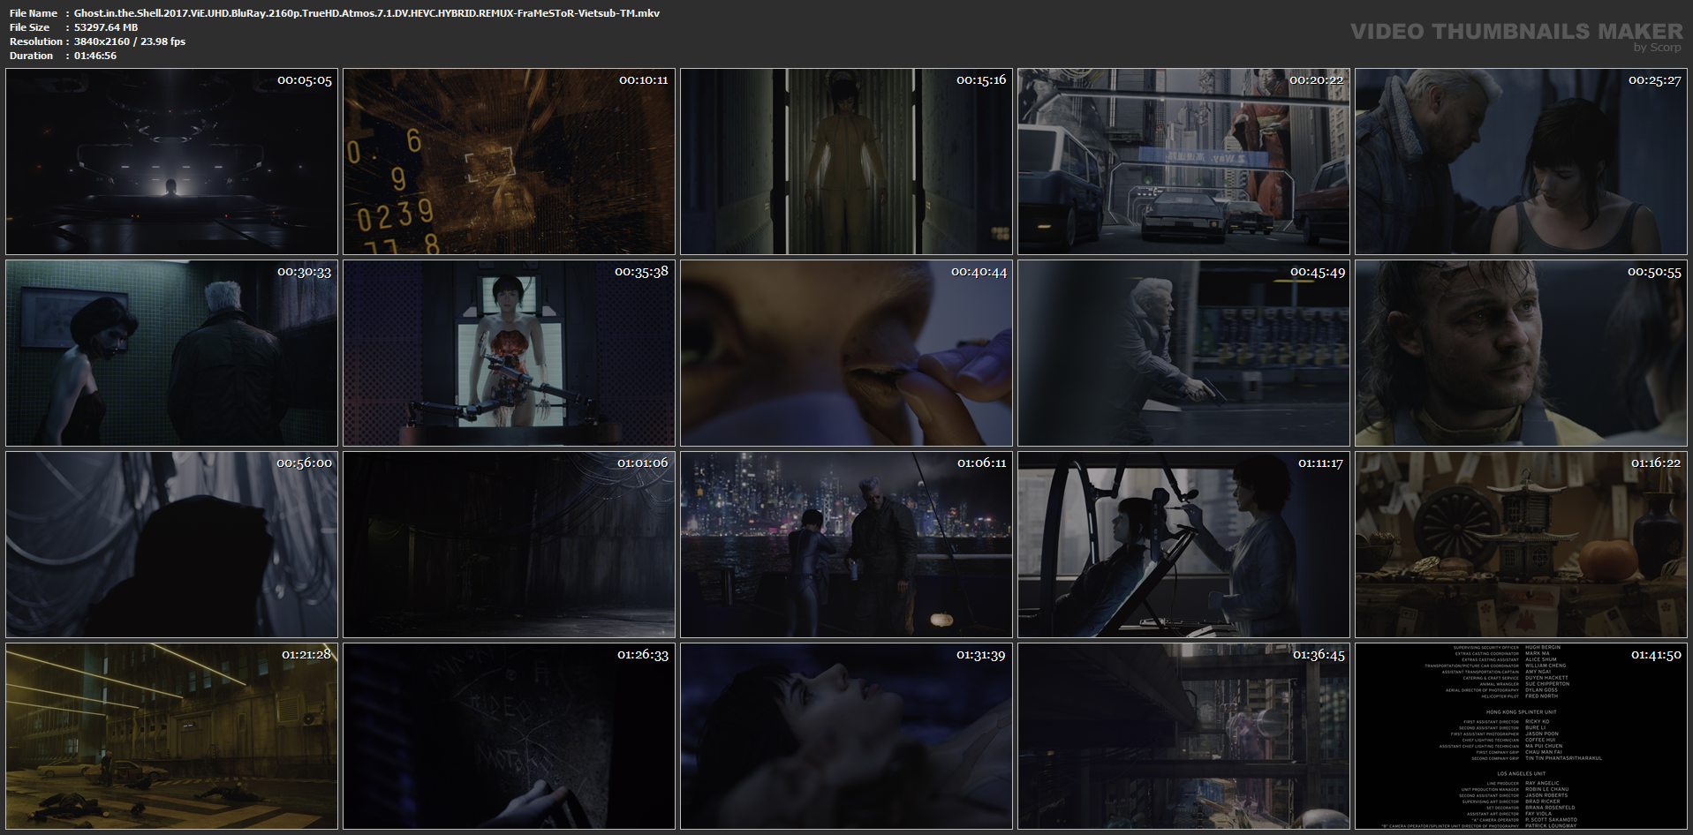Select the thumbnail at 00:05:05

point(171,162)
